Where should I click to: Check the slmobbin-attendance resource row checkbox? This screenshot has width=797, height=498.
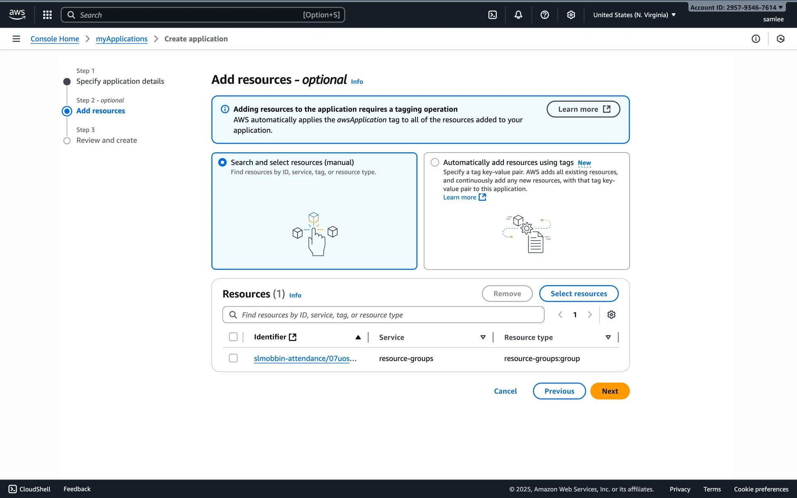pyautogui.click(x=233, y=358)
